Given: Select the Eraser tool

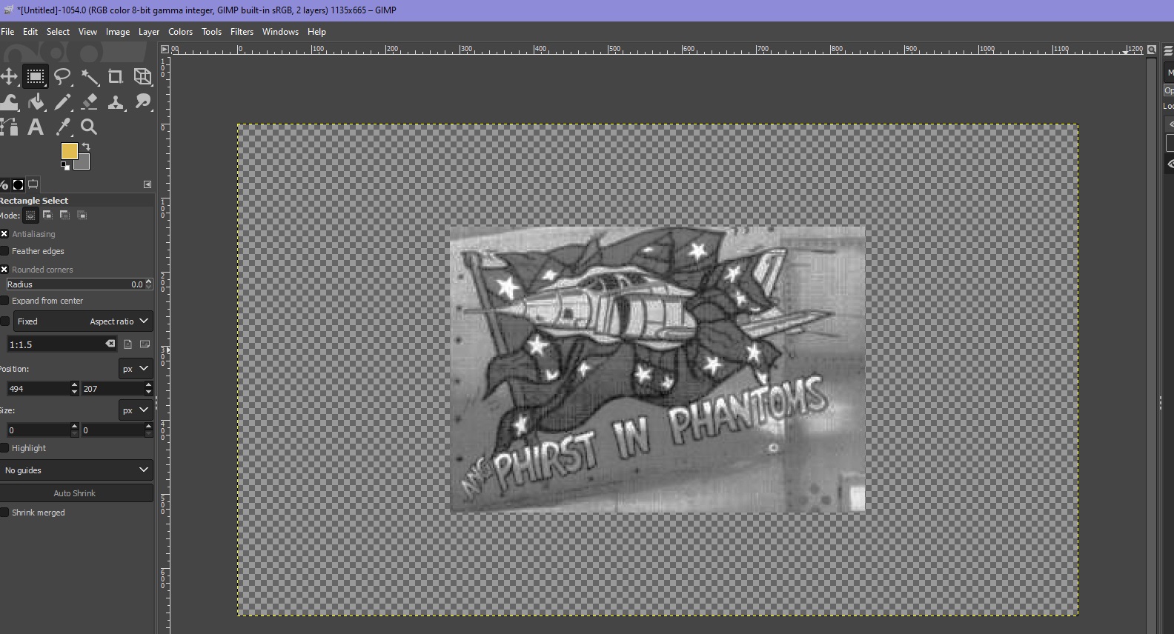Looking at the screenshot, I should coord(90,102).
